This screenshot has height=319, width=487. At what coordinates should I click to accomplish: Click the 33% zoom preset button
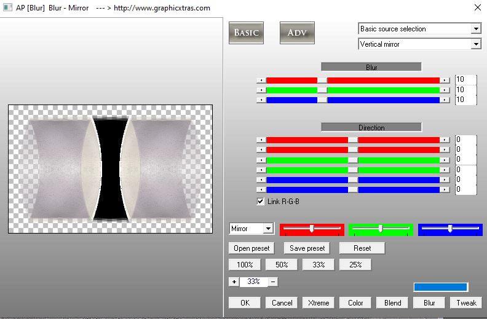(319, 265)
